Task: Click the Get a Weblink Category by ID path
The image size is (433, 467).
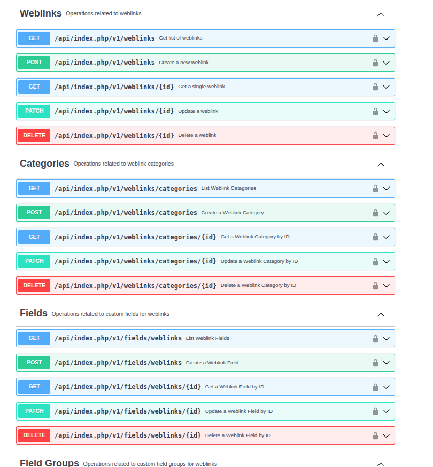Action: (135, 237)
